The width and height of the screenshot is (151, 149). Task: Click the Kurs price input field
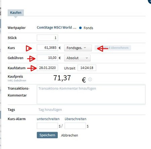(x=47, y=48)
